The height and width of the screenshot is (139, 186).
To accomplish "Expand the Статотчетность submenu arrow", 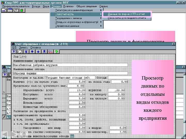I will (101, 14).
